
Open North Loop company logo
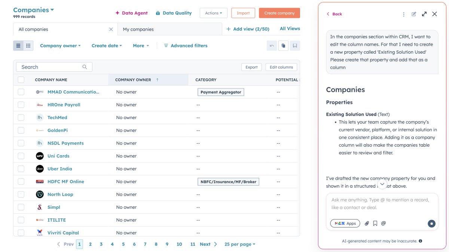pyautogui.click(x=40, y=195)
